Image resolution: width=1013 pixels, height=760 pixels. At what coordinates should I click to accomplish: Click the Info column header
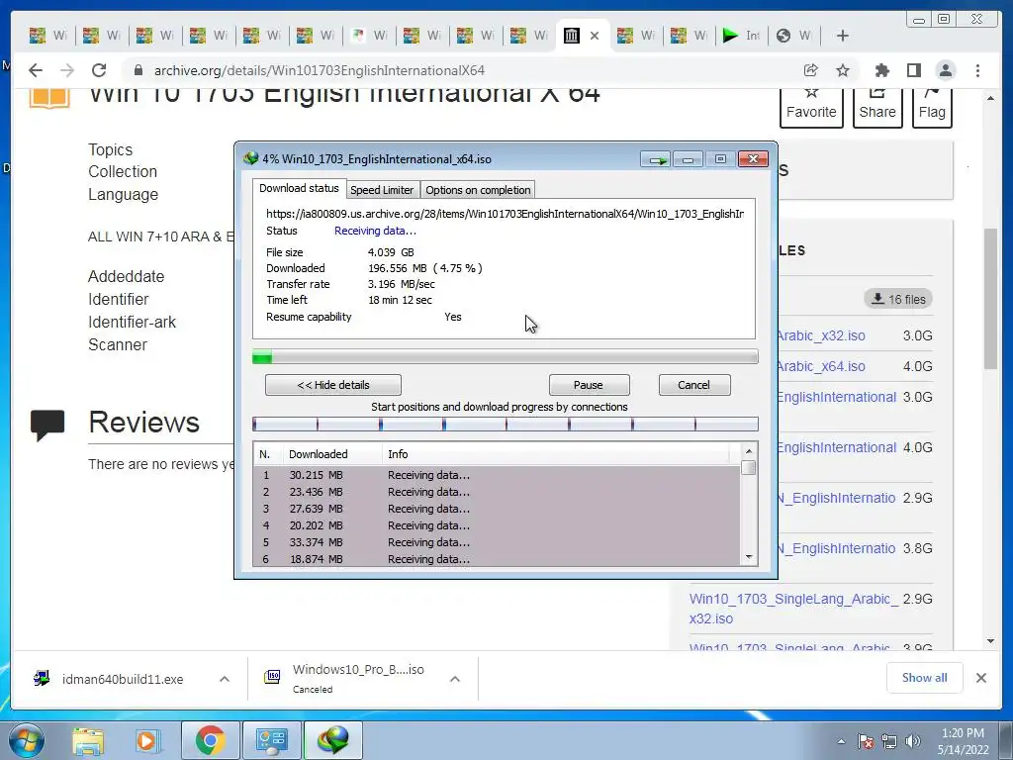click(556, 454)
